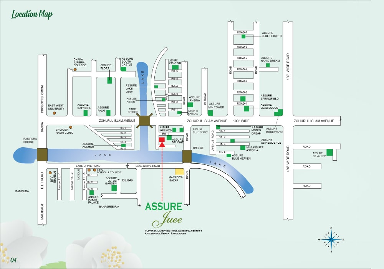Screen dimensions: 384x269
Task: Select the Assure Lotus Garden green square
Action: point(114,188)
